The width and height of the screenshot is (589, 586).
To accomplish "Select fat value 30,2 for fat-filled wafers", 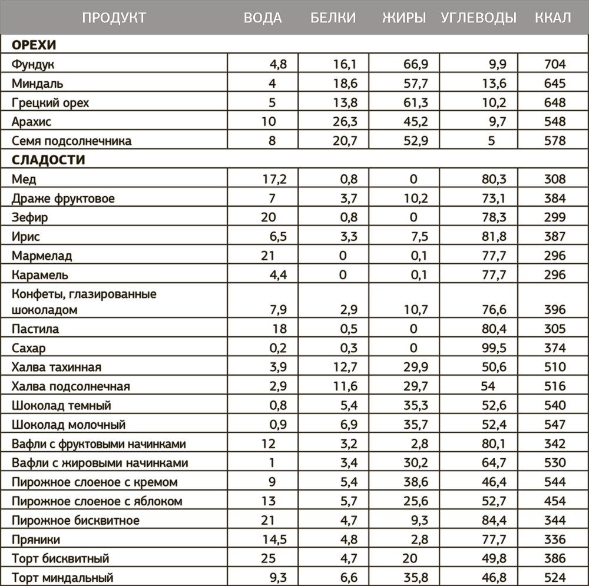I will (x=415, y=463).
